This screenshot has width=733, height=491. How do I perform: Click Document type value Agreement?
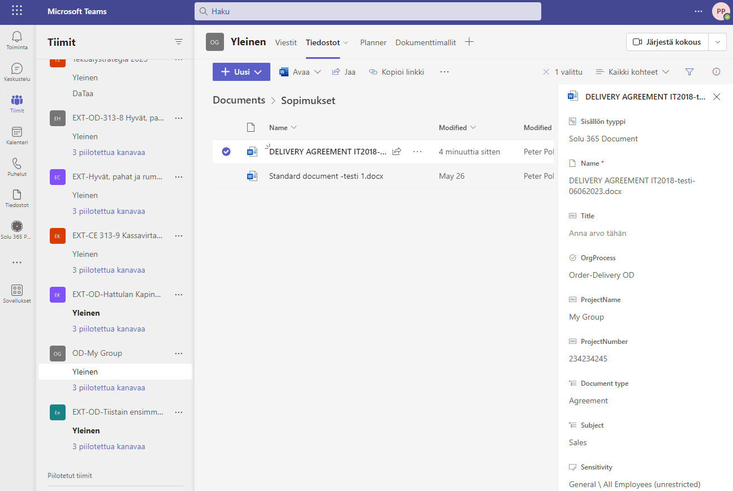588,400
